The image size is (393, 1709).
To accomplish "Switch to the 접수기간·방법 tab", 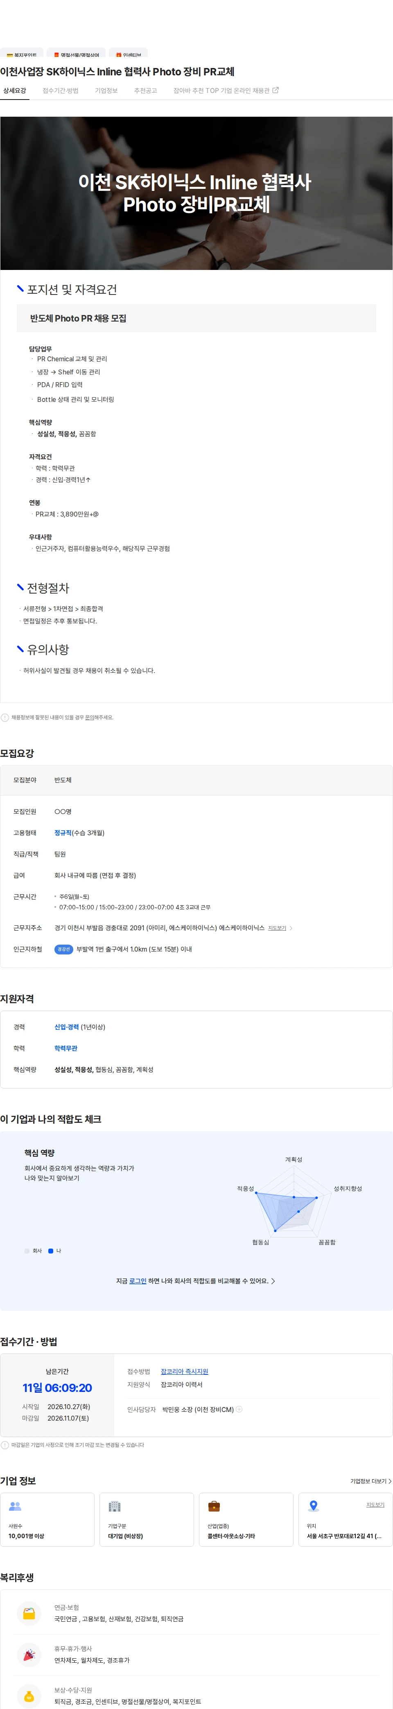I will [60, 91].
